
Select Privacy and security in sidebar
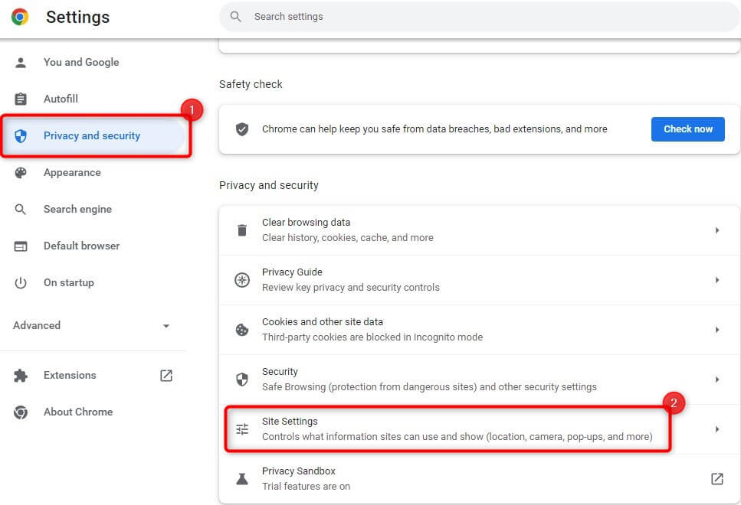pyautogui.click(x=92, y=136)
